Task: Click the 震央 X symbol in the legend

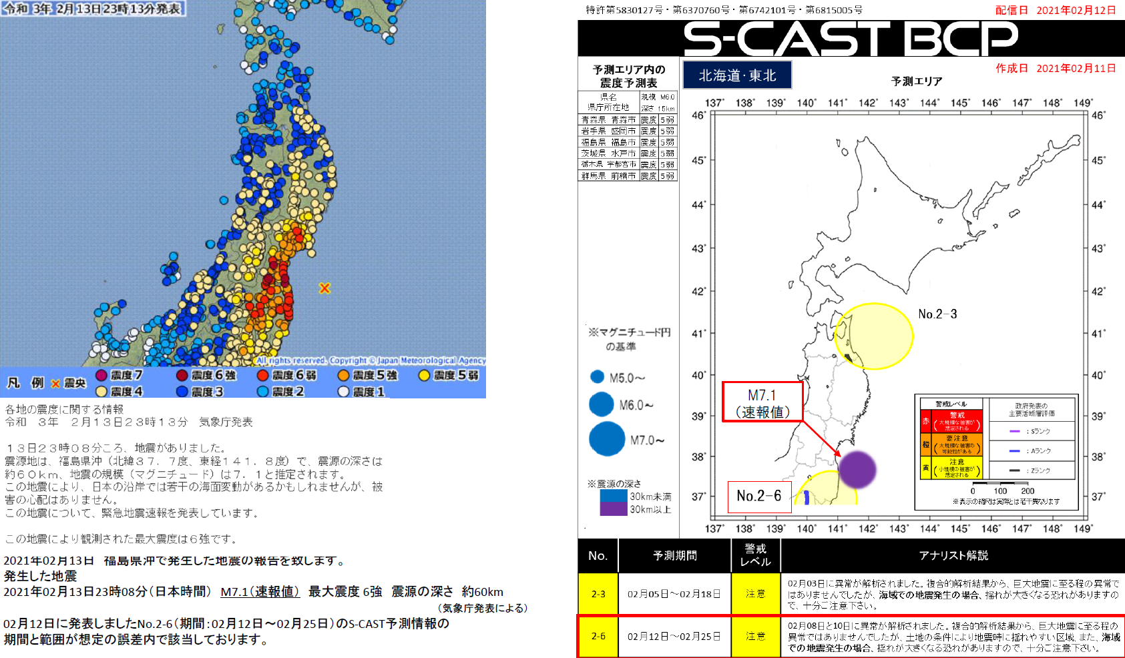Action: point(55,384)
